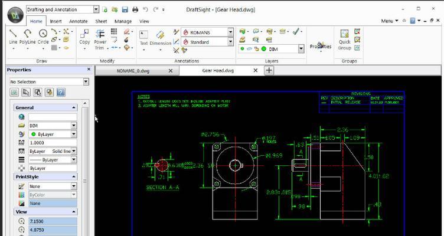
Task: Click the line scale 1.0000 field
Action: [53, 143]
